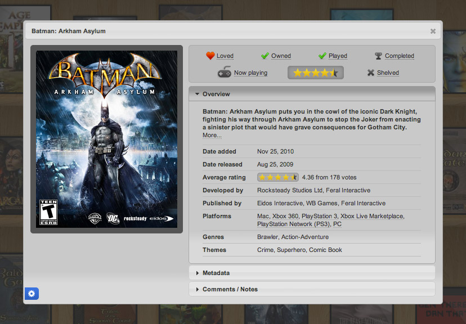Click the average rating stars display
This screenshot has width=466, height=324.
pyautogui.click(x=277, y=177)
